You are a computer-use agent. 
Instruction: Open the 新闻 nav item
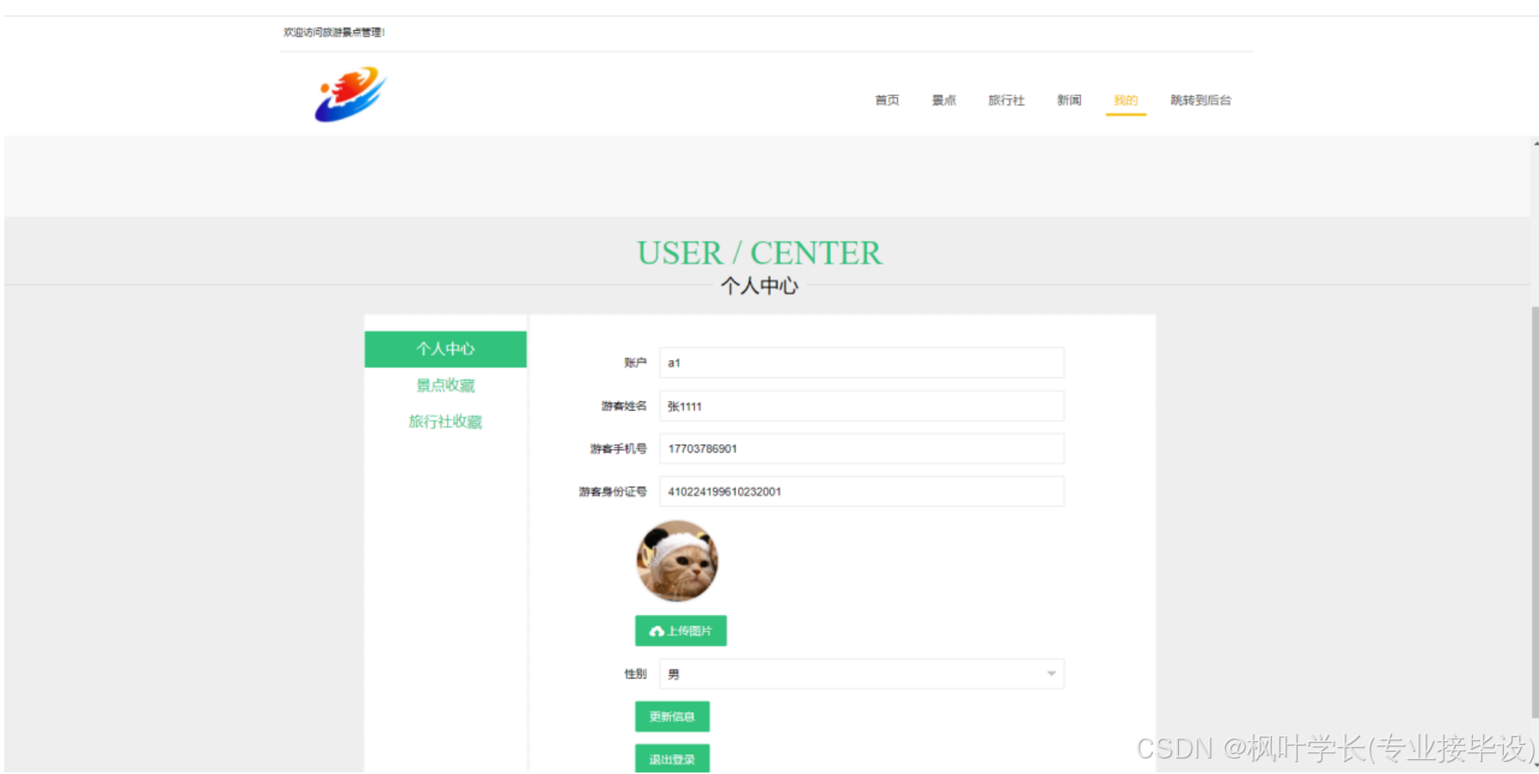tap(1069, 101)
